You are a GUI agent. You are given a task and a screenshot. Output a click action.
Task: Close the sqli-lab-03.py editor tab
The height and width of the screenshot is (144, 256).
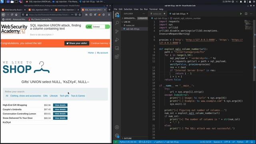point(188,14)
